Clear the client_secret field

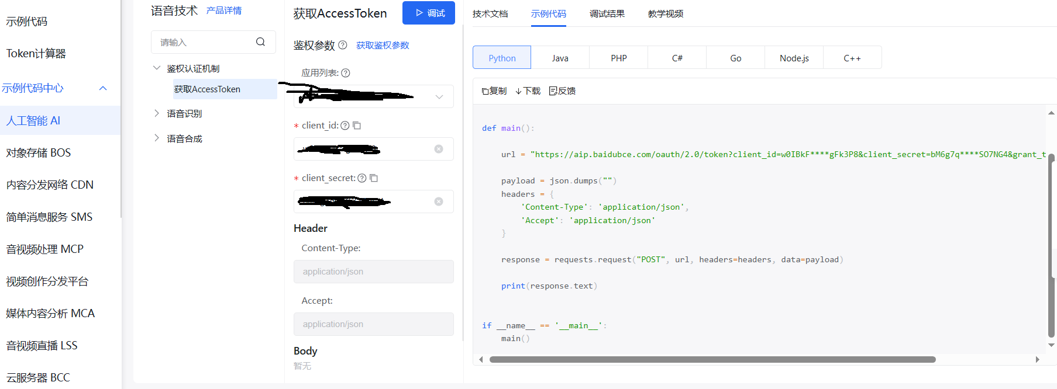(x=439, y=202)
